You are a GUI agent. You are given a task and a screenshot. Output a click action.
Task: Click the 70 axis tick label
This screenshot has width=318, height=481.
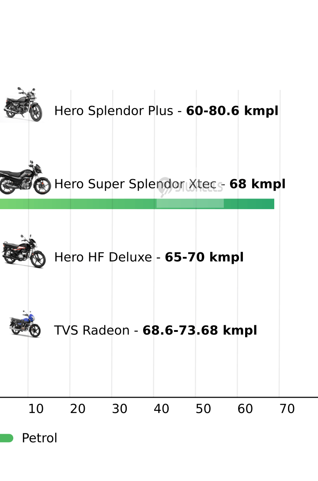tap(287, 409)
